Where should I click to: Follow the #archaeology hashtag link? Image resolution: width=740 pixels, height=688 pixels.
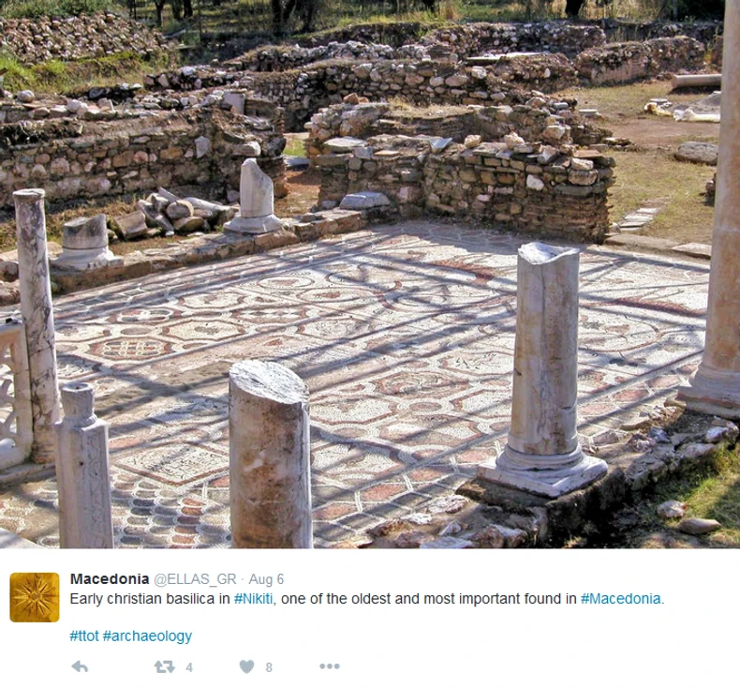(x=147, y=636)
